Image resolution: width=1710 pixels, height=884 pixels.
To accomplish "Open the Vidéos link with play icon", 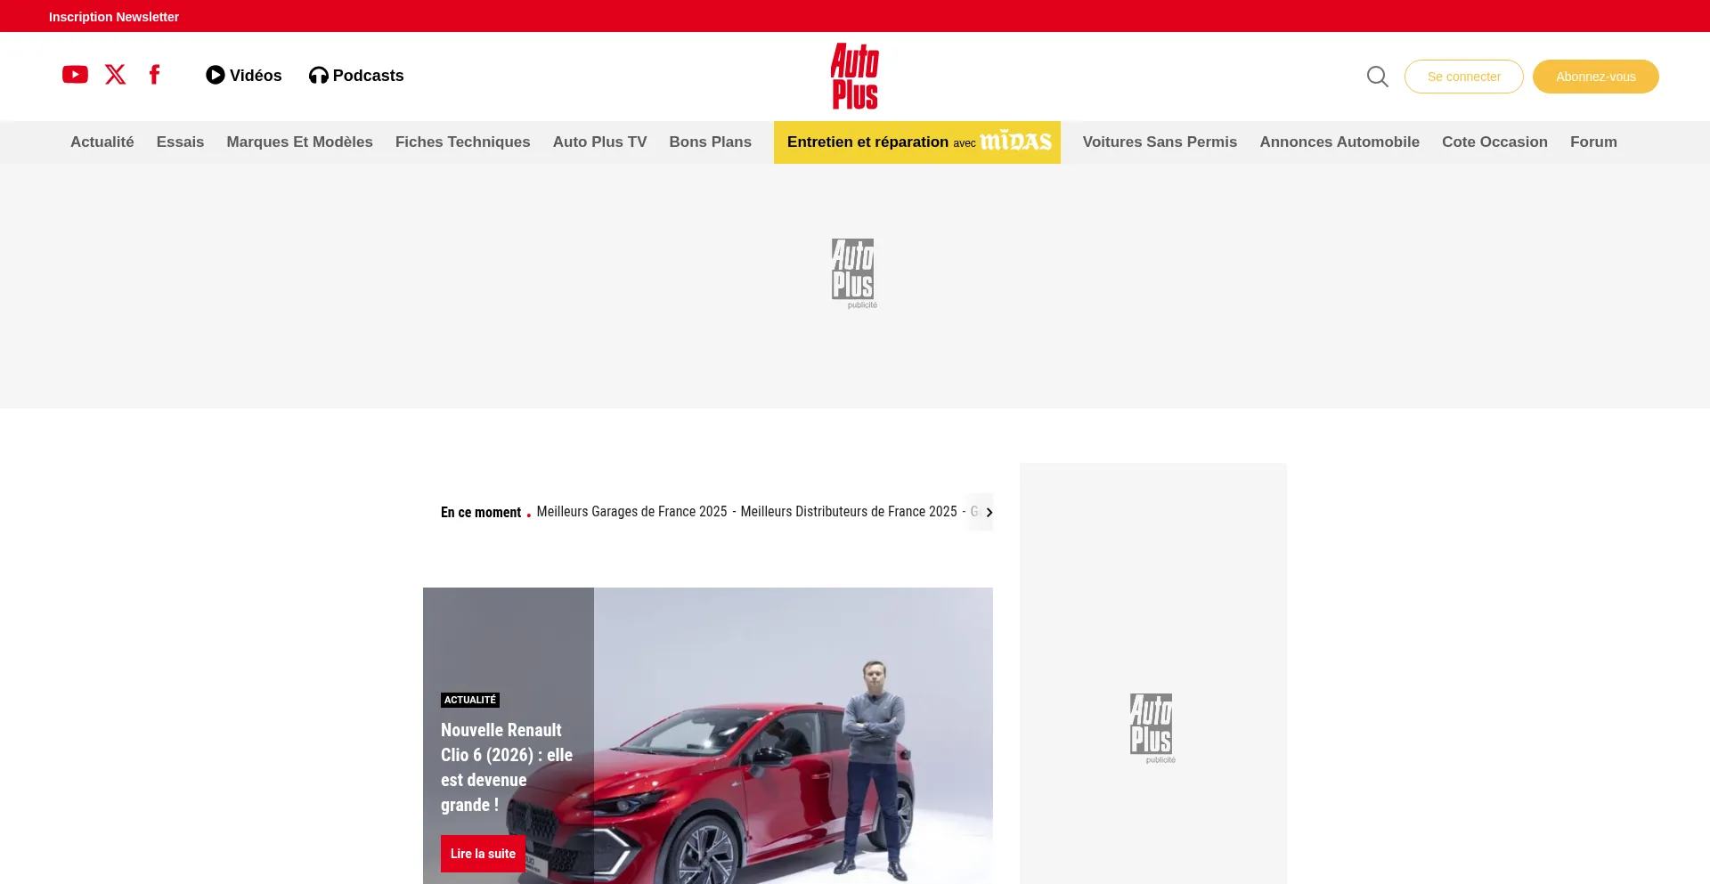I will point(243,76).
